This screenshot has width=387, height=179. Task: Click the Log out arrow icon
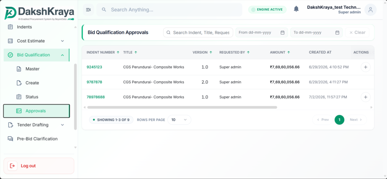point(12,166)
